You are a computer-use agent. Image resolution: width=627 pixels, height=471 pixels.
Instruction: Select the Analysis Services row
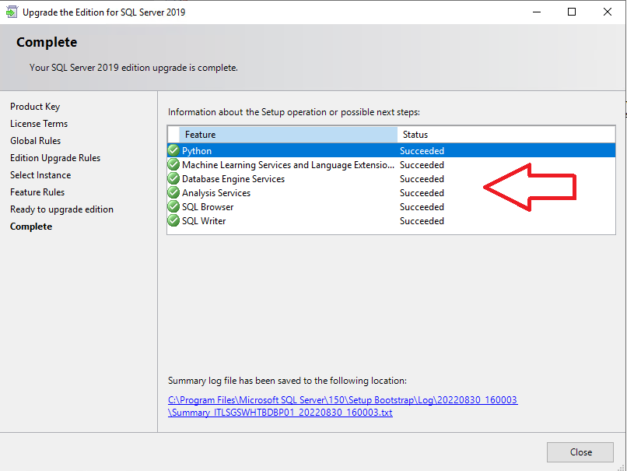[391, 193]
